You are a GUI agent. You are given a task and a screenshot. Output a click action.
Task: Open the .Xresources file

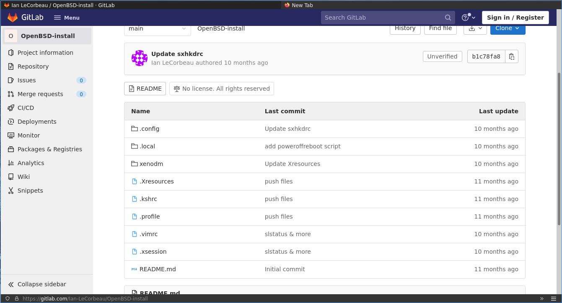point(157,181)
